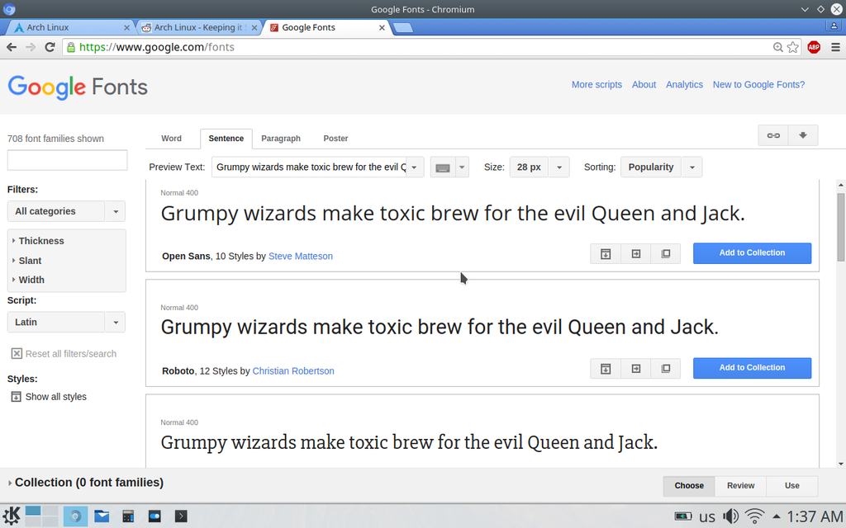Open Open Sans in the side-by-side comparison view
The image size is (846, 528).
[x=666, y=253]
